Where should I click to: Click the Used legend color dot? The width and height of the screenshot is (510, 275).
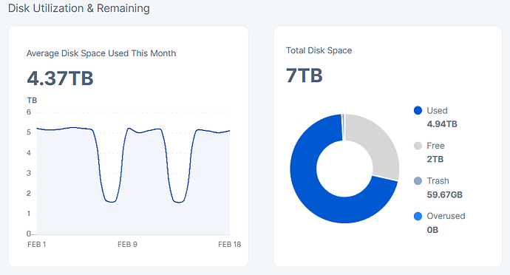418,111
